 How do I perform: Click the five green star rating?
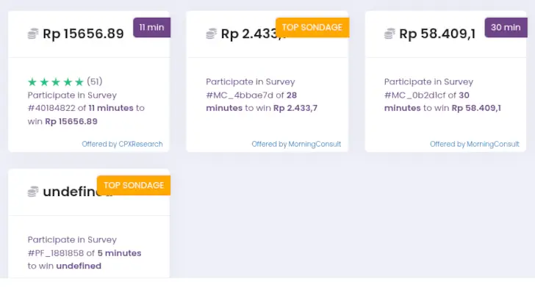coord(56,81)
